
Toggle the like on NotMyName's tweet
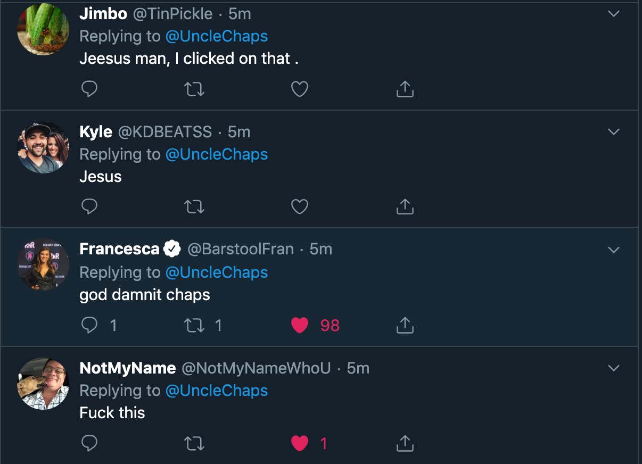300,443
